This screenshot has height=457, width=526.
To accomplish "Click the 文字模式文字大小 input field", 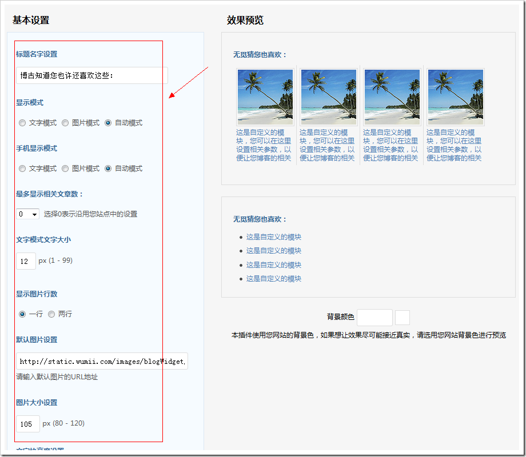I will [x=26, y=261].
